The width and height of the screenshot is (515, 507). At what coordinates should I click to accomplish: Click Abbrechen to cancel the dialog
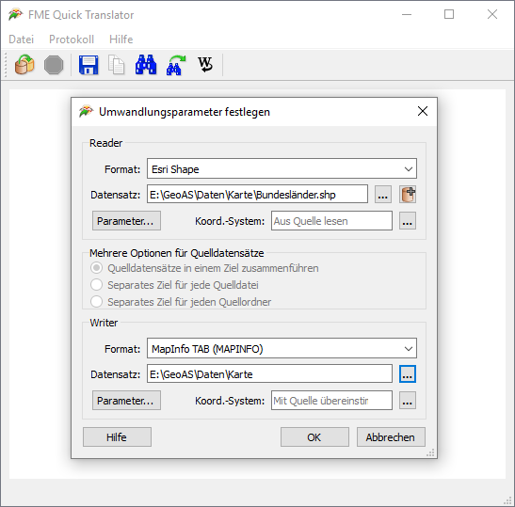(x=391, y=437)
